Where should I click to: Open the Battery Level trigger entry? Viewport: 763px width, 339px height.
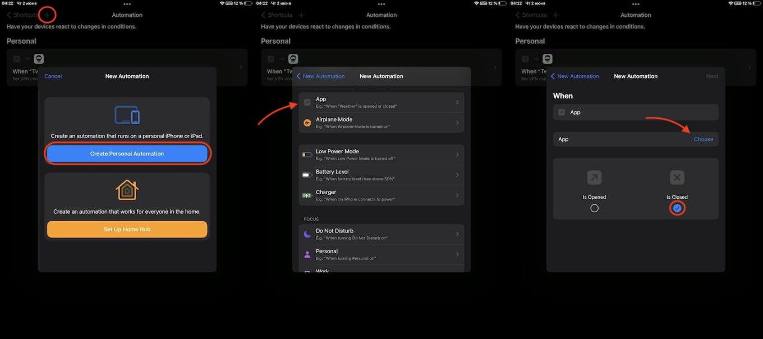pos(381,175)
